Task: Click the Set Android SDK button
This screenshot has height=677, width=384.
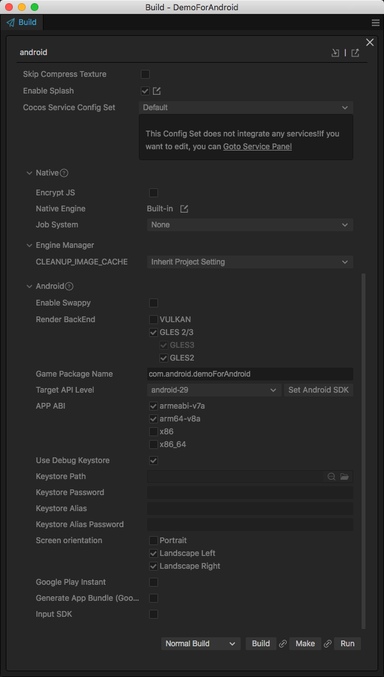Action: (319, 390)
